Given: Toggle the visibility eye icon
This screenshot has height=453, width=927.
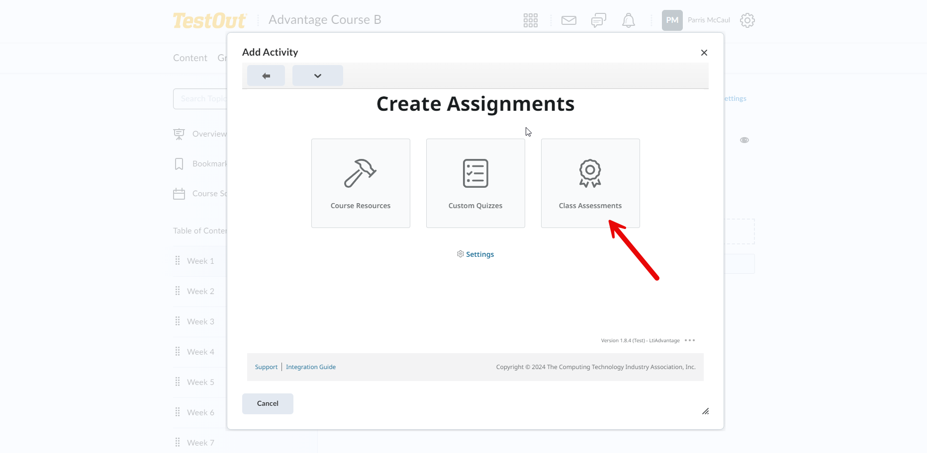Looking at the screenshot, I should [x=744, y=140].
